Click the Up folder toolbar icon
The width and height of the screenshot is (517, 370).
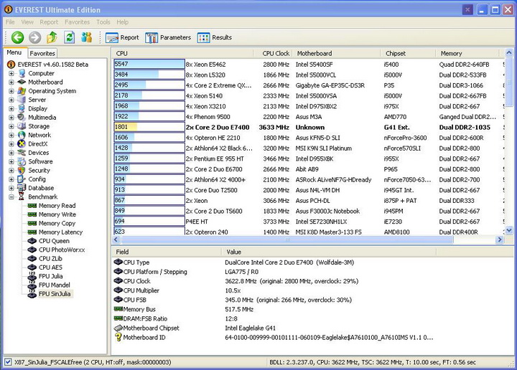52,37
